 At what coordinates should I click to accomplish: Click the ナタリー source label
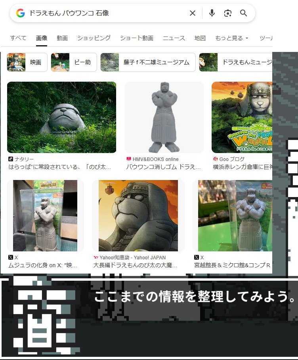click(x=24, y=159)
